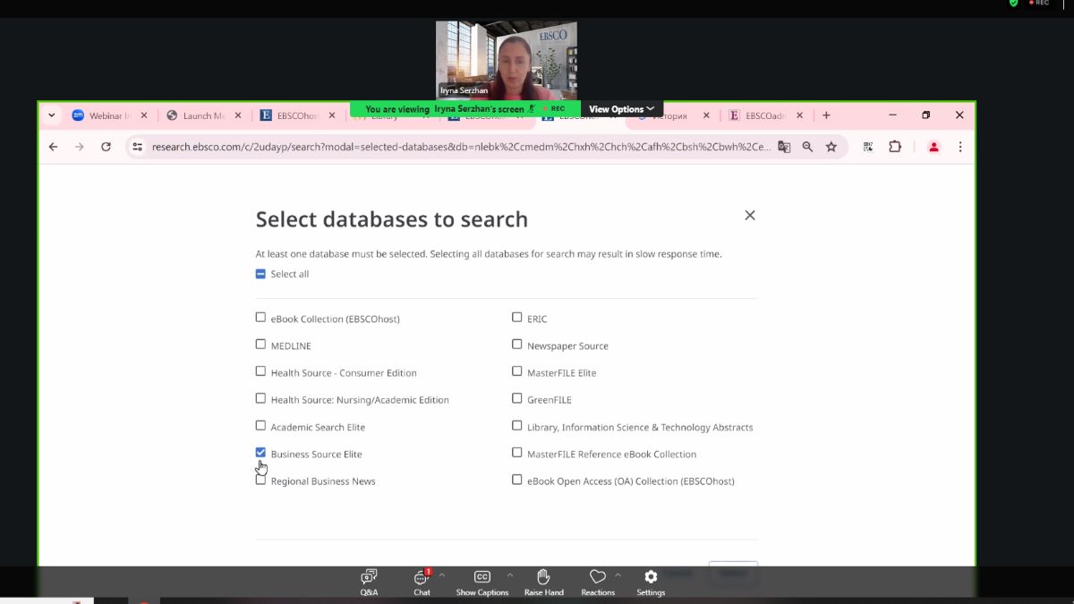1074x604 pixels.
Task: Close the Webinar tab
Action: [x=145, y=115]
